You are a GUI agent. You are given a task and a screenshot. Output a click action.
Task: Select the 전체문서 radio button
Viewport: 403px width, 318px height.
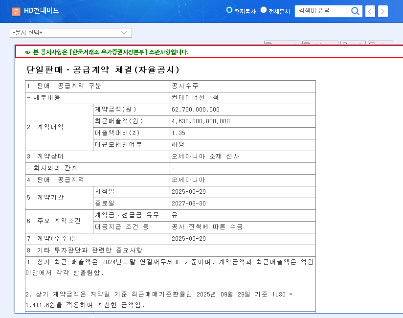point(263,9)
